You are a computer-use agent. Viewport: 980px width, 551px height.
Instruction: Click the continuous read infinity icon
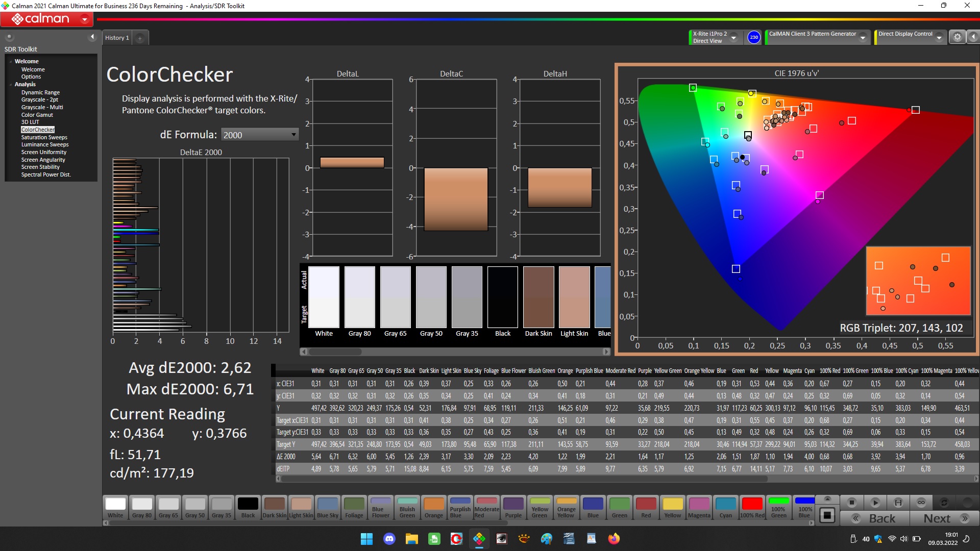pyautogui.click(x=921, y=503)
